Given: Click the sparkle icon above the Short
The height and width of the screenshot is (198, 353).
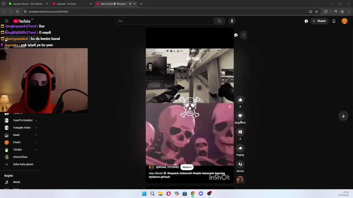Looking at the screenshot, I should (236, 35).
